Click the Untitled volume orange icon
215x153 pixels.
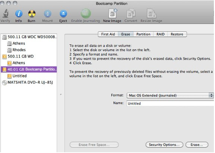(x=9, y=76)
